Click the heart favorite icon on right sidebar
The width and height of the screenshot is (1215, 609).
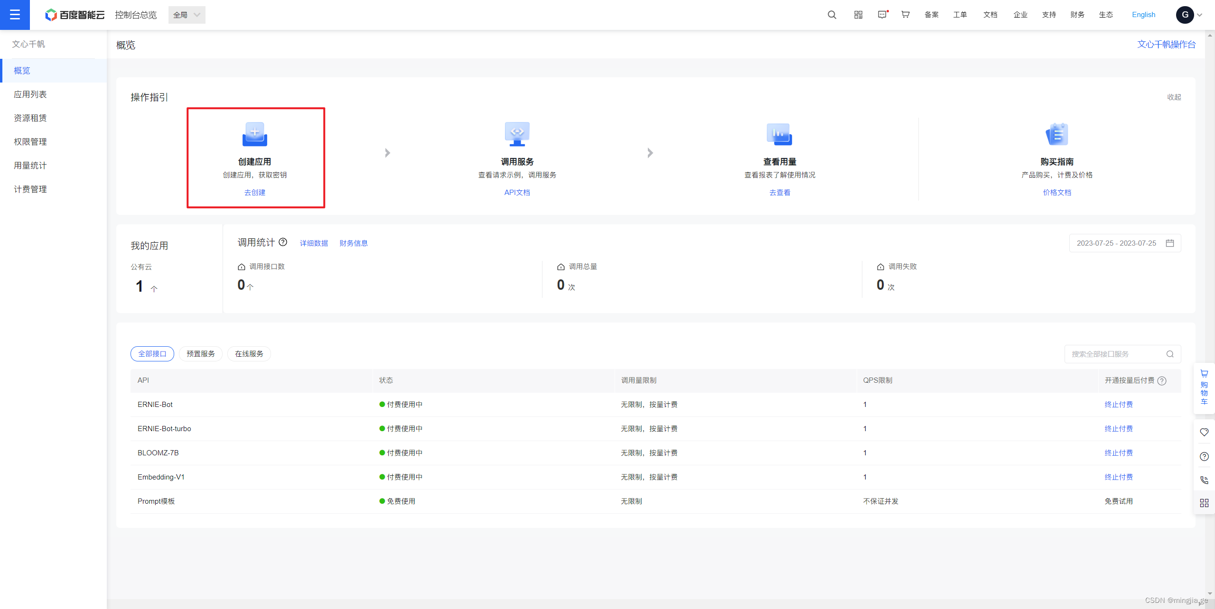coord(1204,432)
